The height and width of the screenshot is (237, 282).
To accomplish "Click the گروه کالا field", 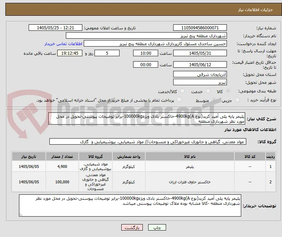I will (148, 142).
